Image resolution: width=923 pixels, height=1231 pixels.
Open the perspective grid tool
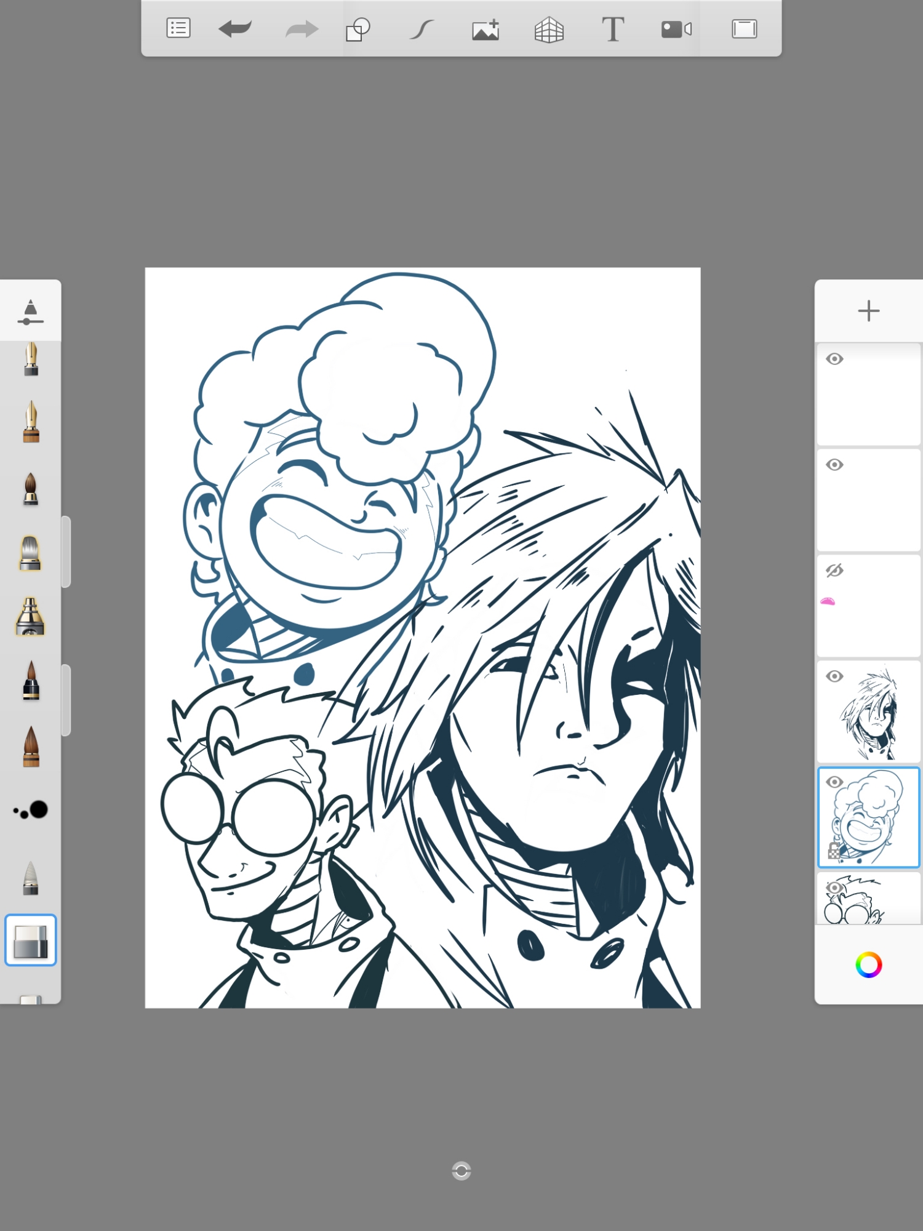click(549, 30)
